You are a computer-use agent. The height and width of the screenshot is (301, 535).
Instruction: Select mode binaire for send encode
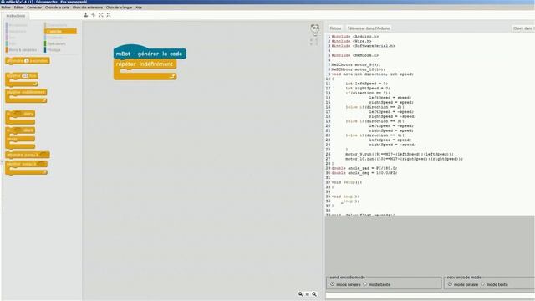click(x=333, y=284)
